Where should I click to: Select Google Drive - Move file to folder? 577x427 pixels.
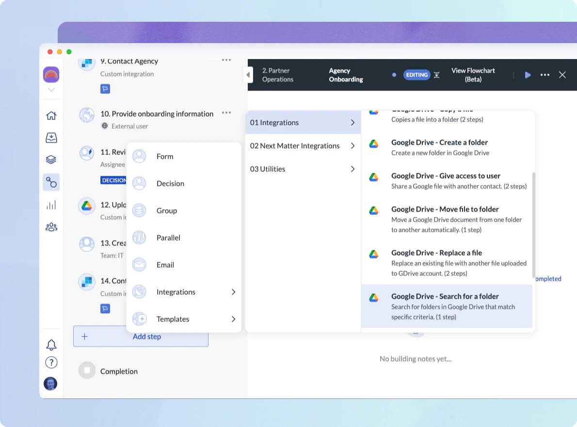click(447, 219)
